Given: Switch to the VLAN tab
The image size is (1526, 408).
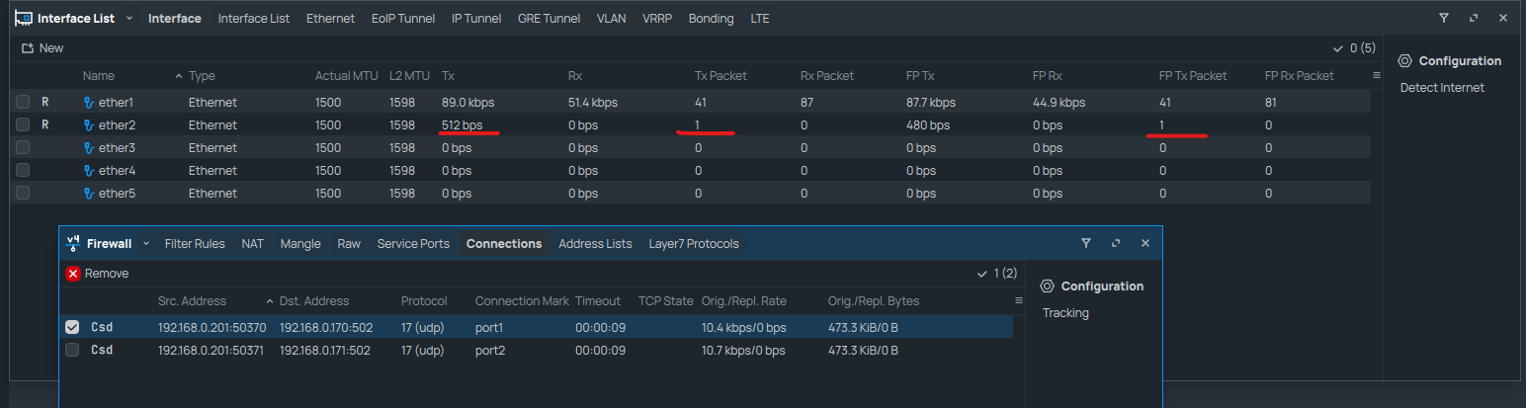Looking at the screenshot, I should point(611,19).
